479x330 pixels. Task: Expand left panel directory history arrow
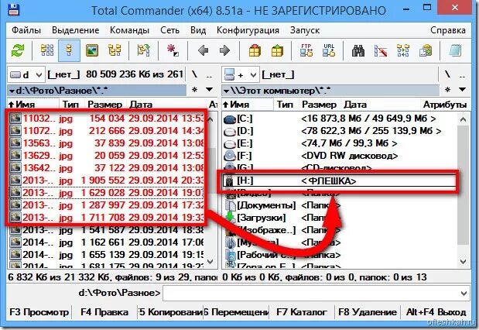[209, 90]
